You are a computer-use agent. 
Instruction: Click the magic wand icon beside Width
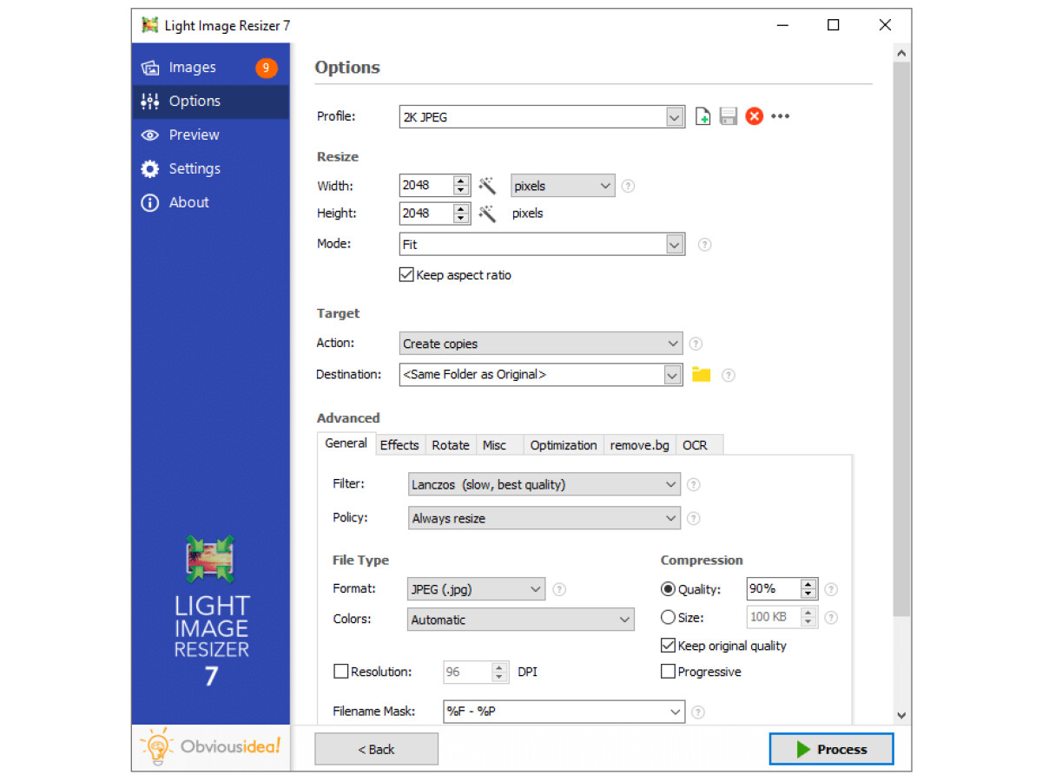(488, 186)
